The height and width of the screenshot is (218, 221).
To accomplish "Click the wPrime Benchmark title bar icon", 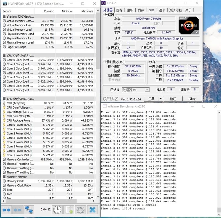I will coord(105,106).
